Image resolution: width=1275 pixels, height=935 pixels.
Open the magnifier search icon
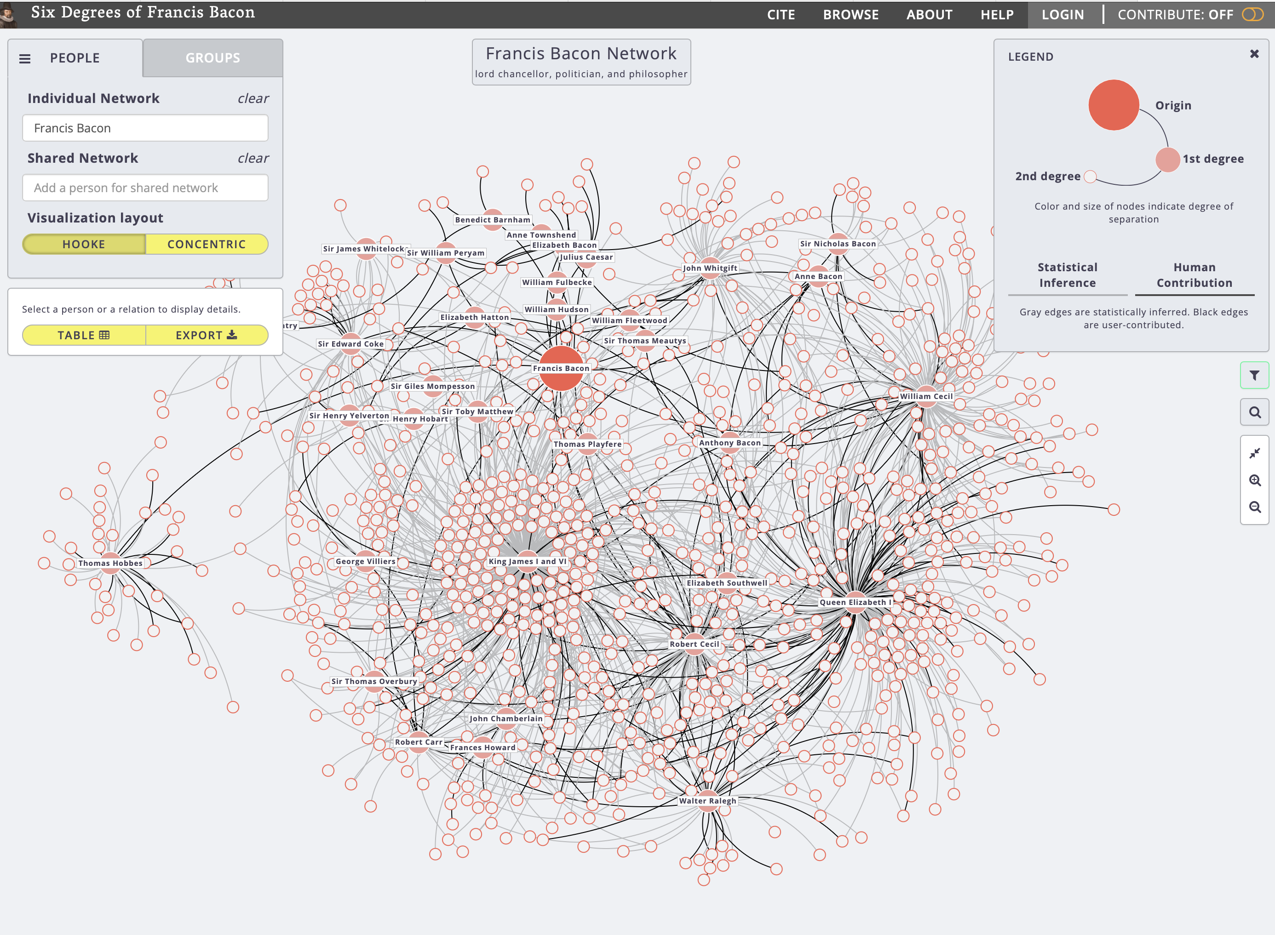click(x=1254, y=413)
